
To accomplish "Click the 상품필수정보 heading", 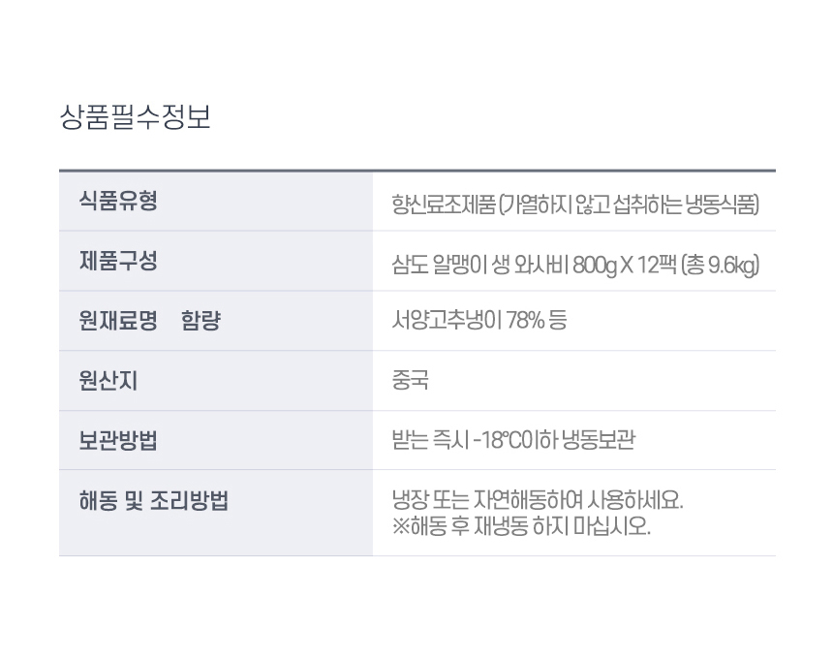I will pyautogui.click(x=135, y=118).
